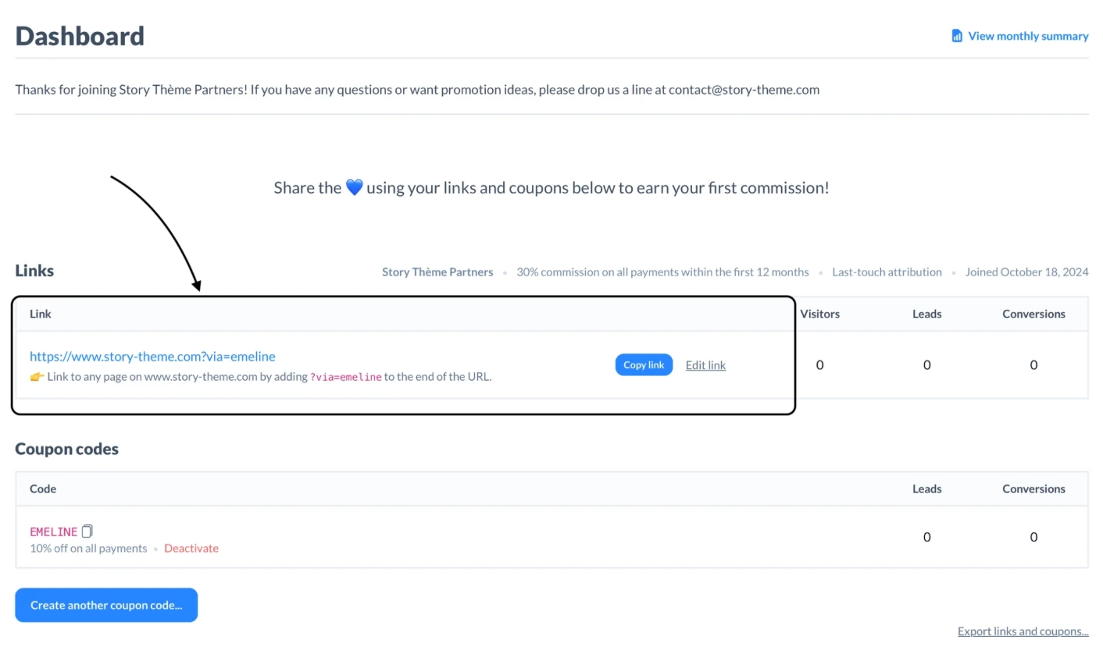Click Edit link next to Copy link
1103x654 pixels.
tap(705, 365)
